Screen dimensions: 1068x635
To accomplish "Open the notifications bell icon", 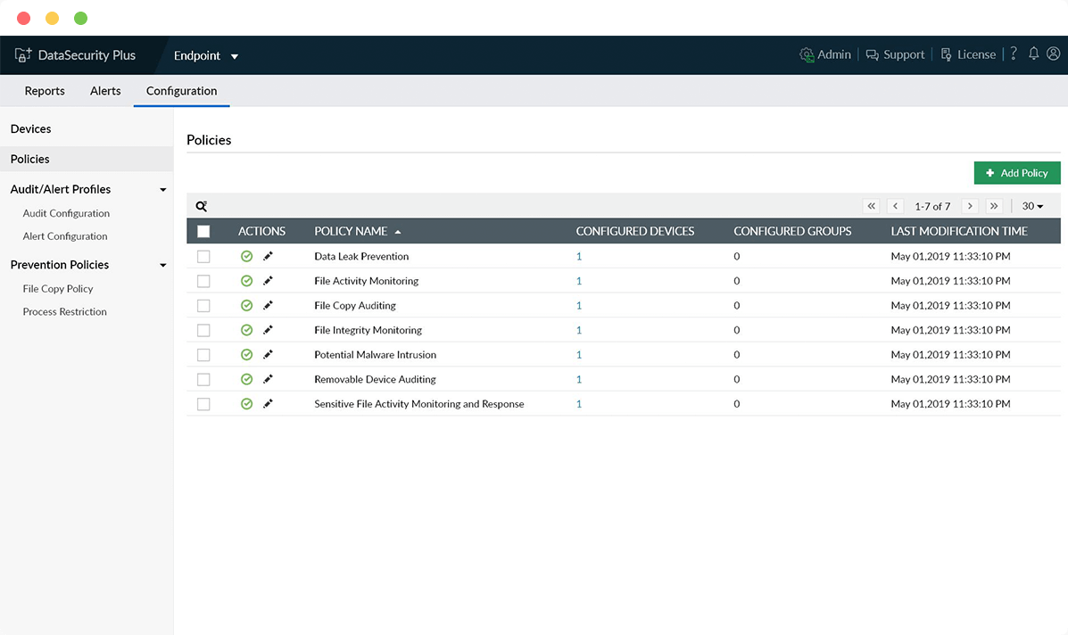I will pyautogui.click(x=1033, y=54).
